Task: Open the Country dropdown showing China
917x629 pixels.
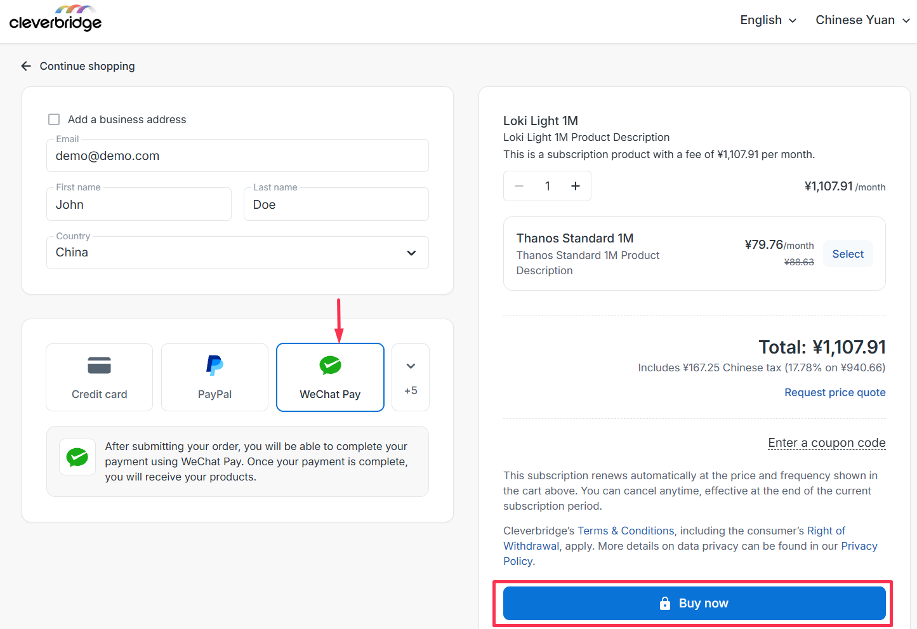Action: point(237,253)
